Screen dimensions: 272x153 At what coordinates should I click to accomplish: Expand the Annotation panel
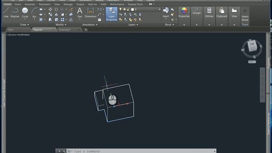90,25
